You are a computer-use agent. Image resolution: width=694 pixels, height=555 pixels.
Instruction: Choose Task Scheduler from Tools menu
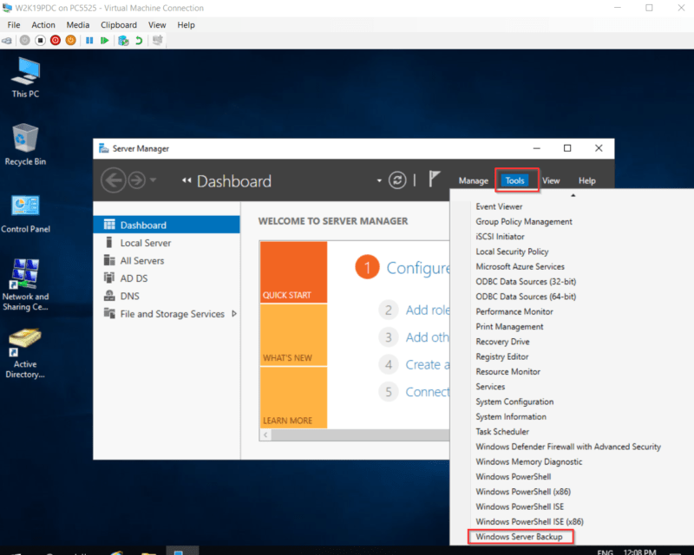tap(502, 432)
